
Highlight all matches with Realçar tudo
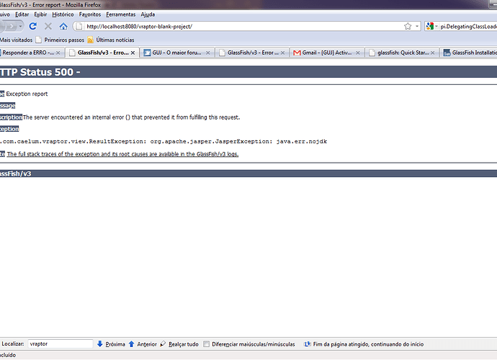coord(184,344)
